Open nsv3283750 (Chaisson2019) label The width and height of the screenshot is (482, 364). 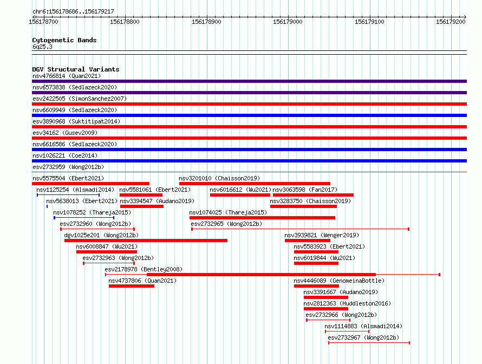[310, 201]
